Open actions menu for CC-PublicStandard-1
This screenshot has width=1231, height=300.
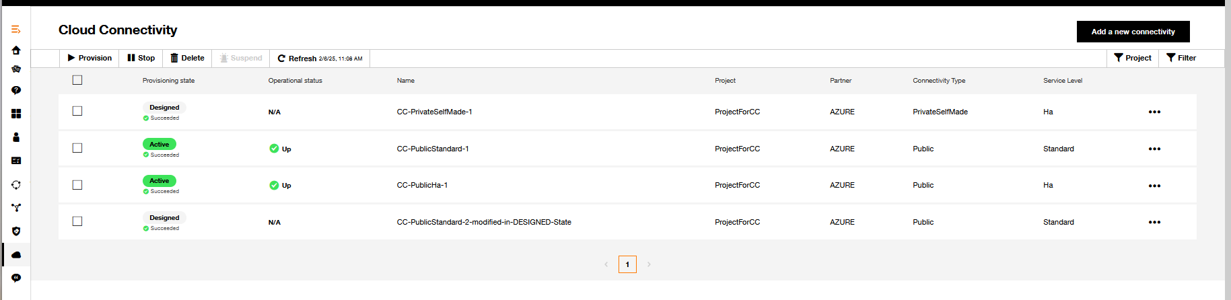(x=1154, y=149)
